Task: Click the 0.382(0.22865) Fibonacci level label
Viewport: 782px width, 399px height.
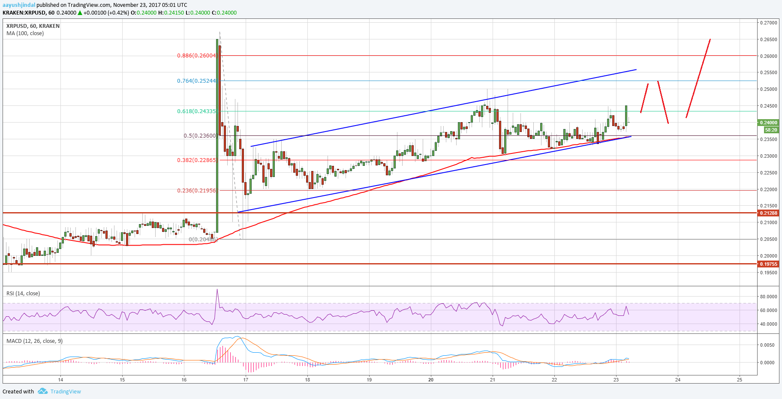Action: [197, 160]
